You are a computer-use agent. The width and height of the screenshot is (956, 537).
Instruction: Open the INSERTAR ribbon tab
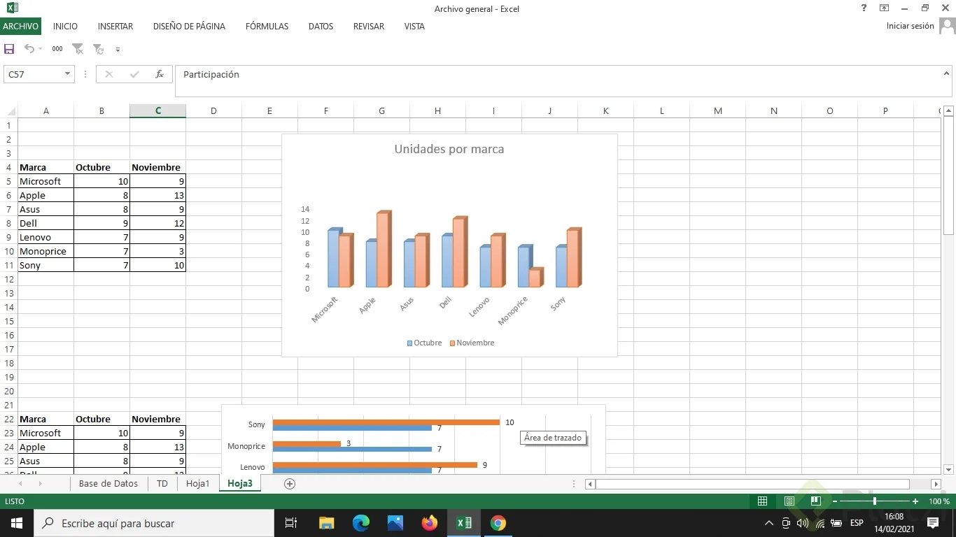[115, 27]
